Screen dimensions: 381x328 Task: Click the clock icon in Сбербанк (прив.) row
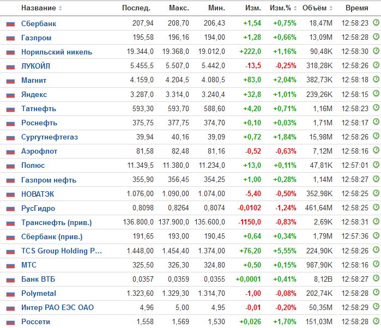pyautogui.click(x=376, y=235)
